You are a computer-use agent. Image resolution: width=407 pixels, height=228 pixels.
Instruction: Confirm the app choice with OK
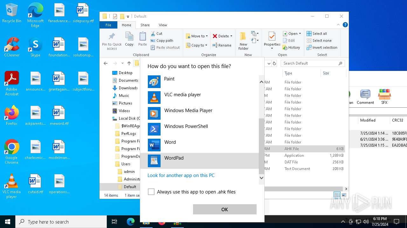pyautogui.click(x=224, y=209)
